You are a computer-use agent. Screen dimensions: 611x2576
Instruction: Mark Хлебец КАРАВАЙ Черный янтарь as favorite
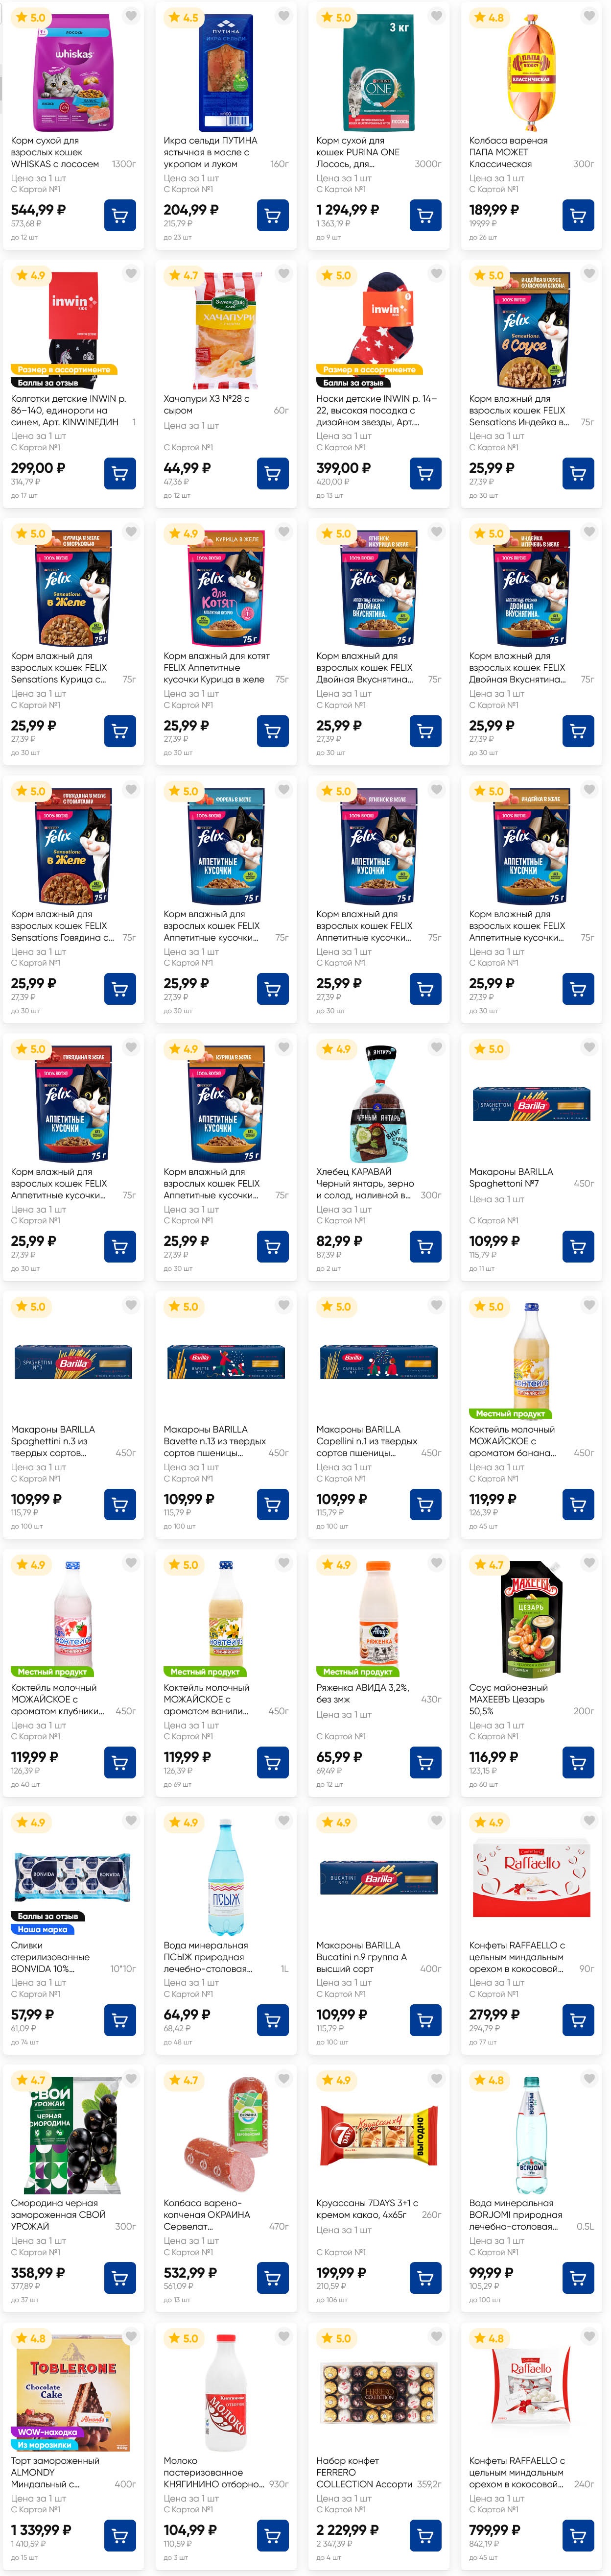[x=437, y=1048]
